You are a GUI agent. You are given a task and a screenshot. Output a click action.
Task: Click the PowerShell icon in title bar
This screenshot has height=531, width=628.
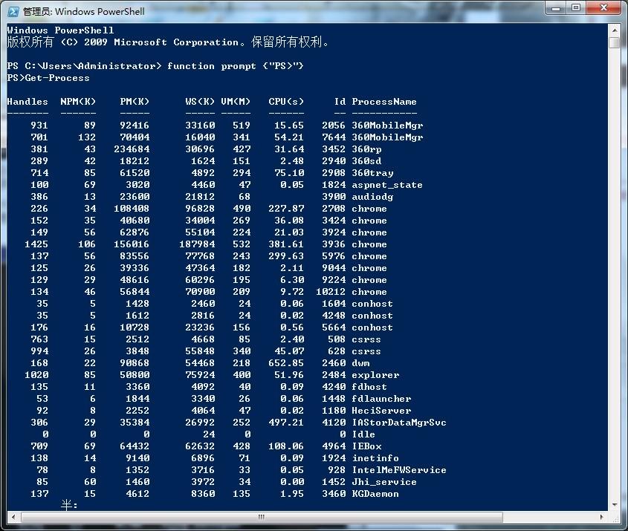click(x=13, y=11)
